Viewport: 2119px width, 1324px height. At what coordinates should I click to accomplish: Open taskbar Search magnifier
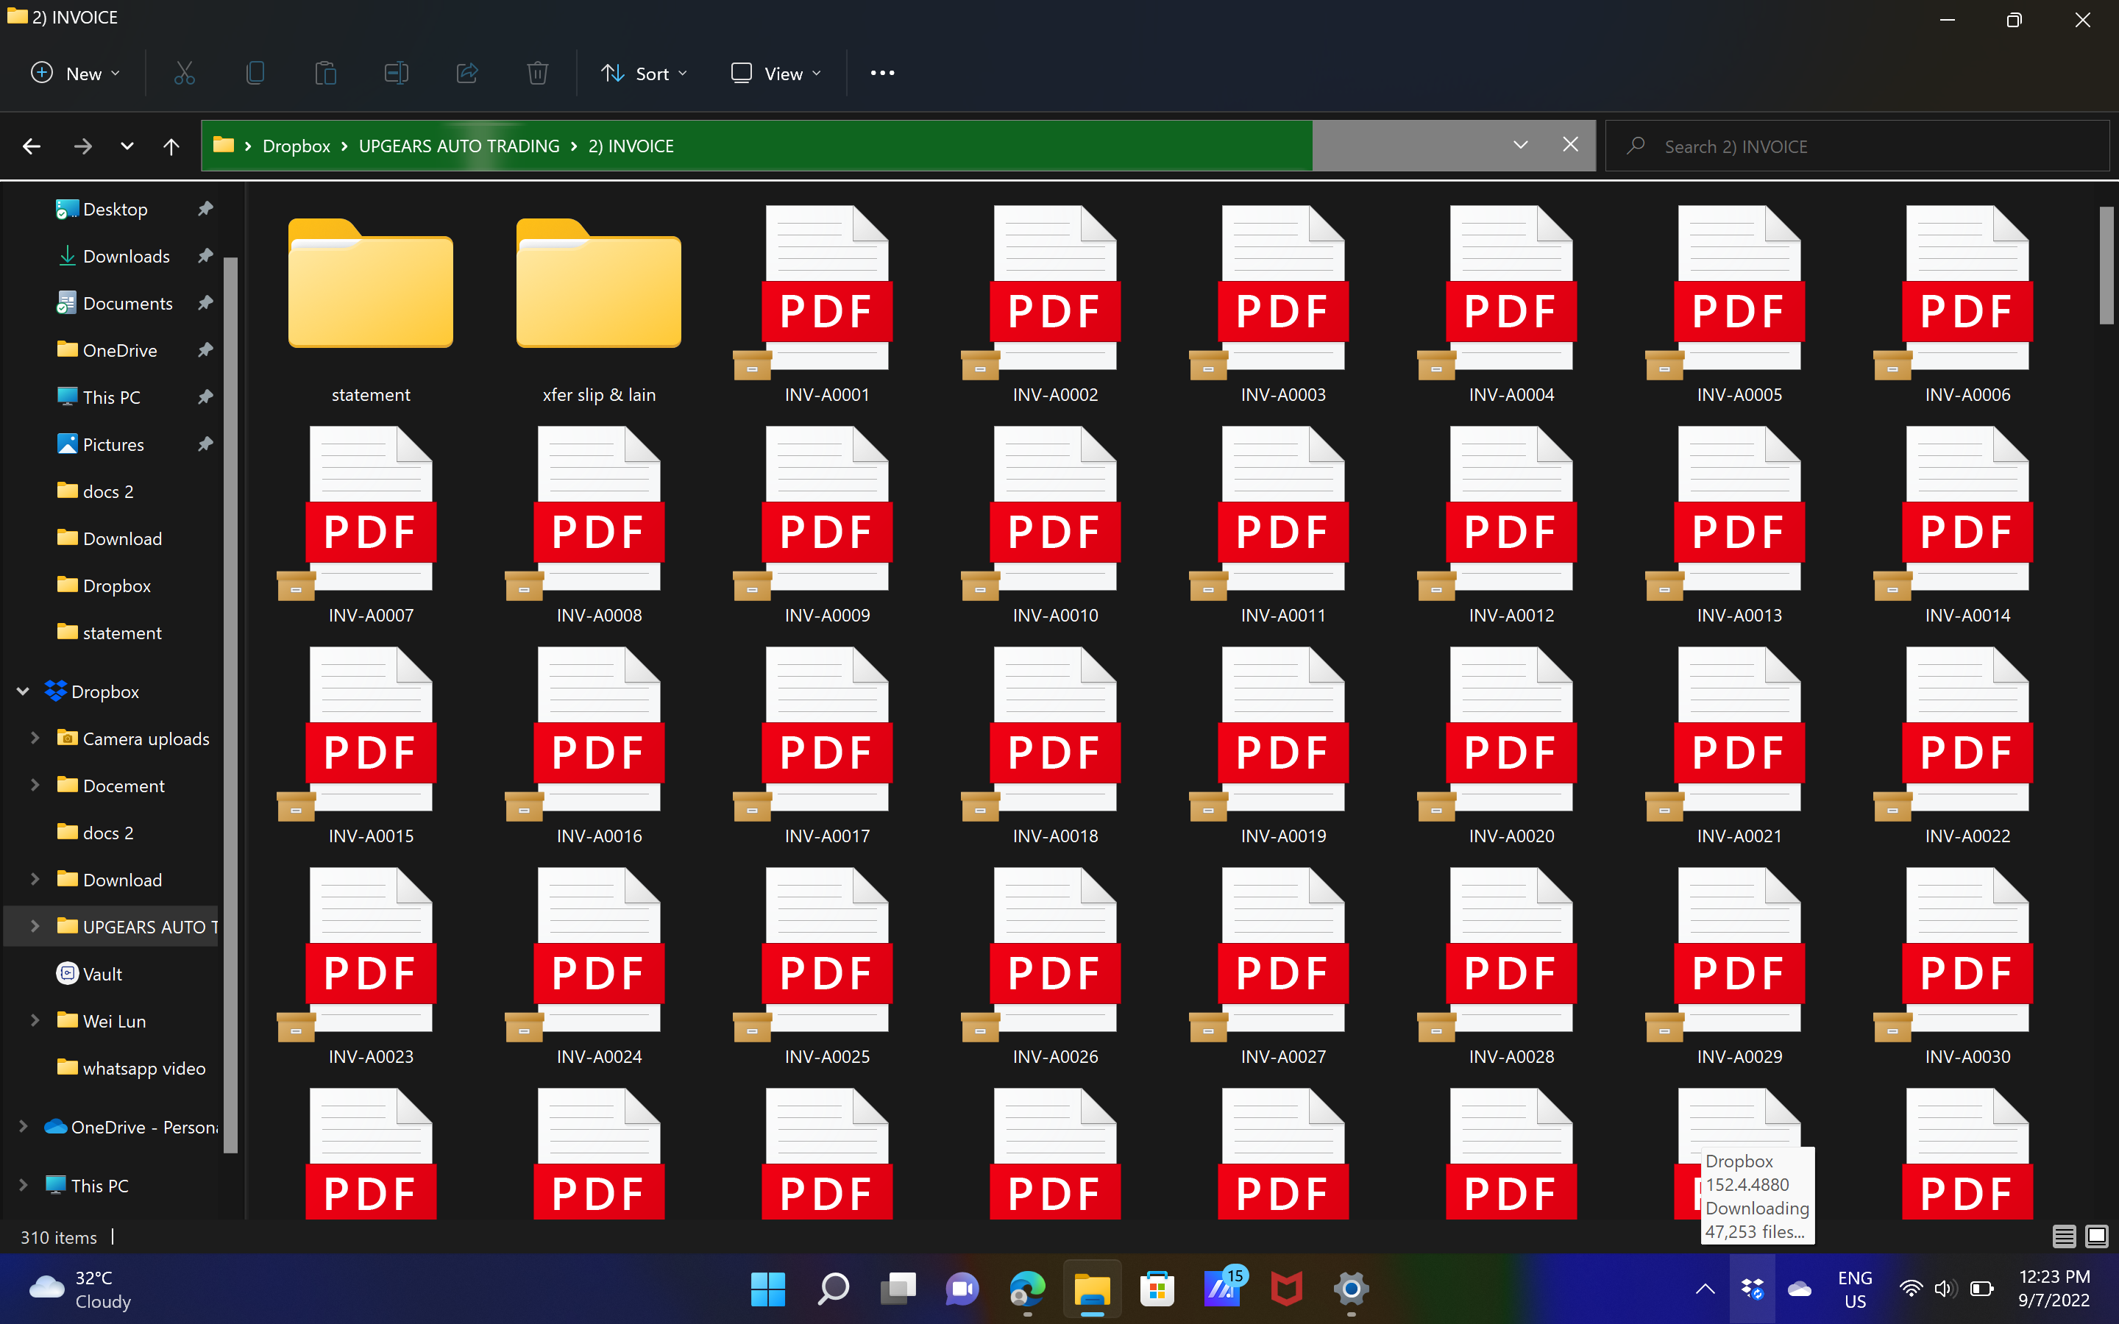pos(833,1289)
